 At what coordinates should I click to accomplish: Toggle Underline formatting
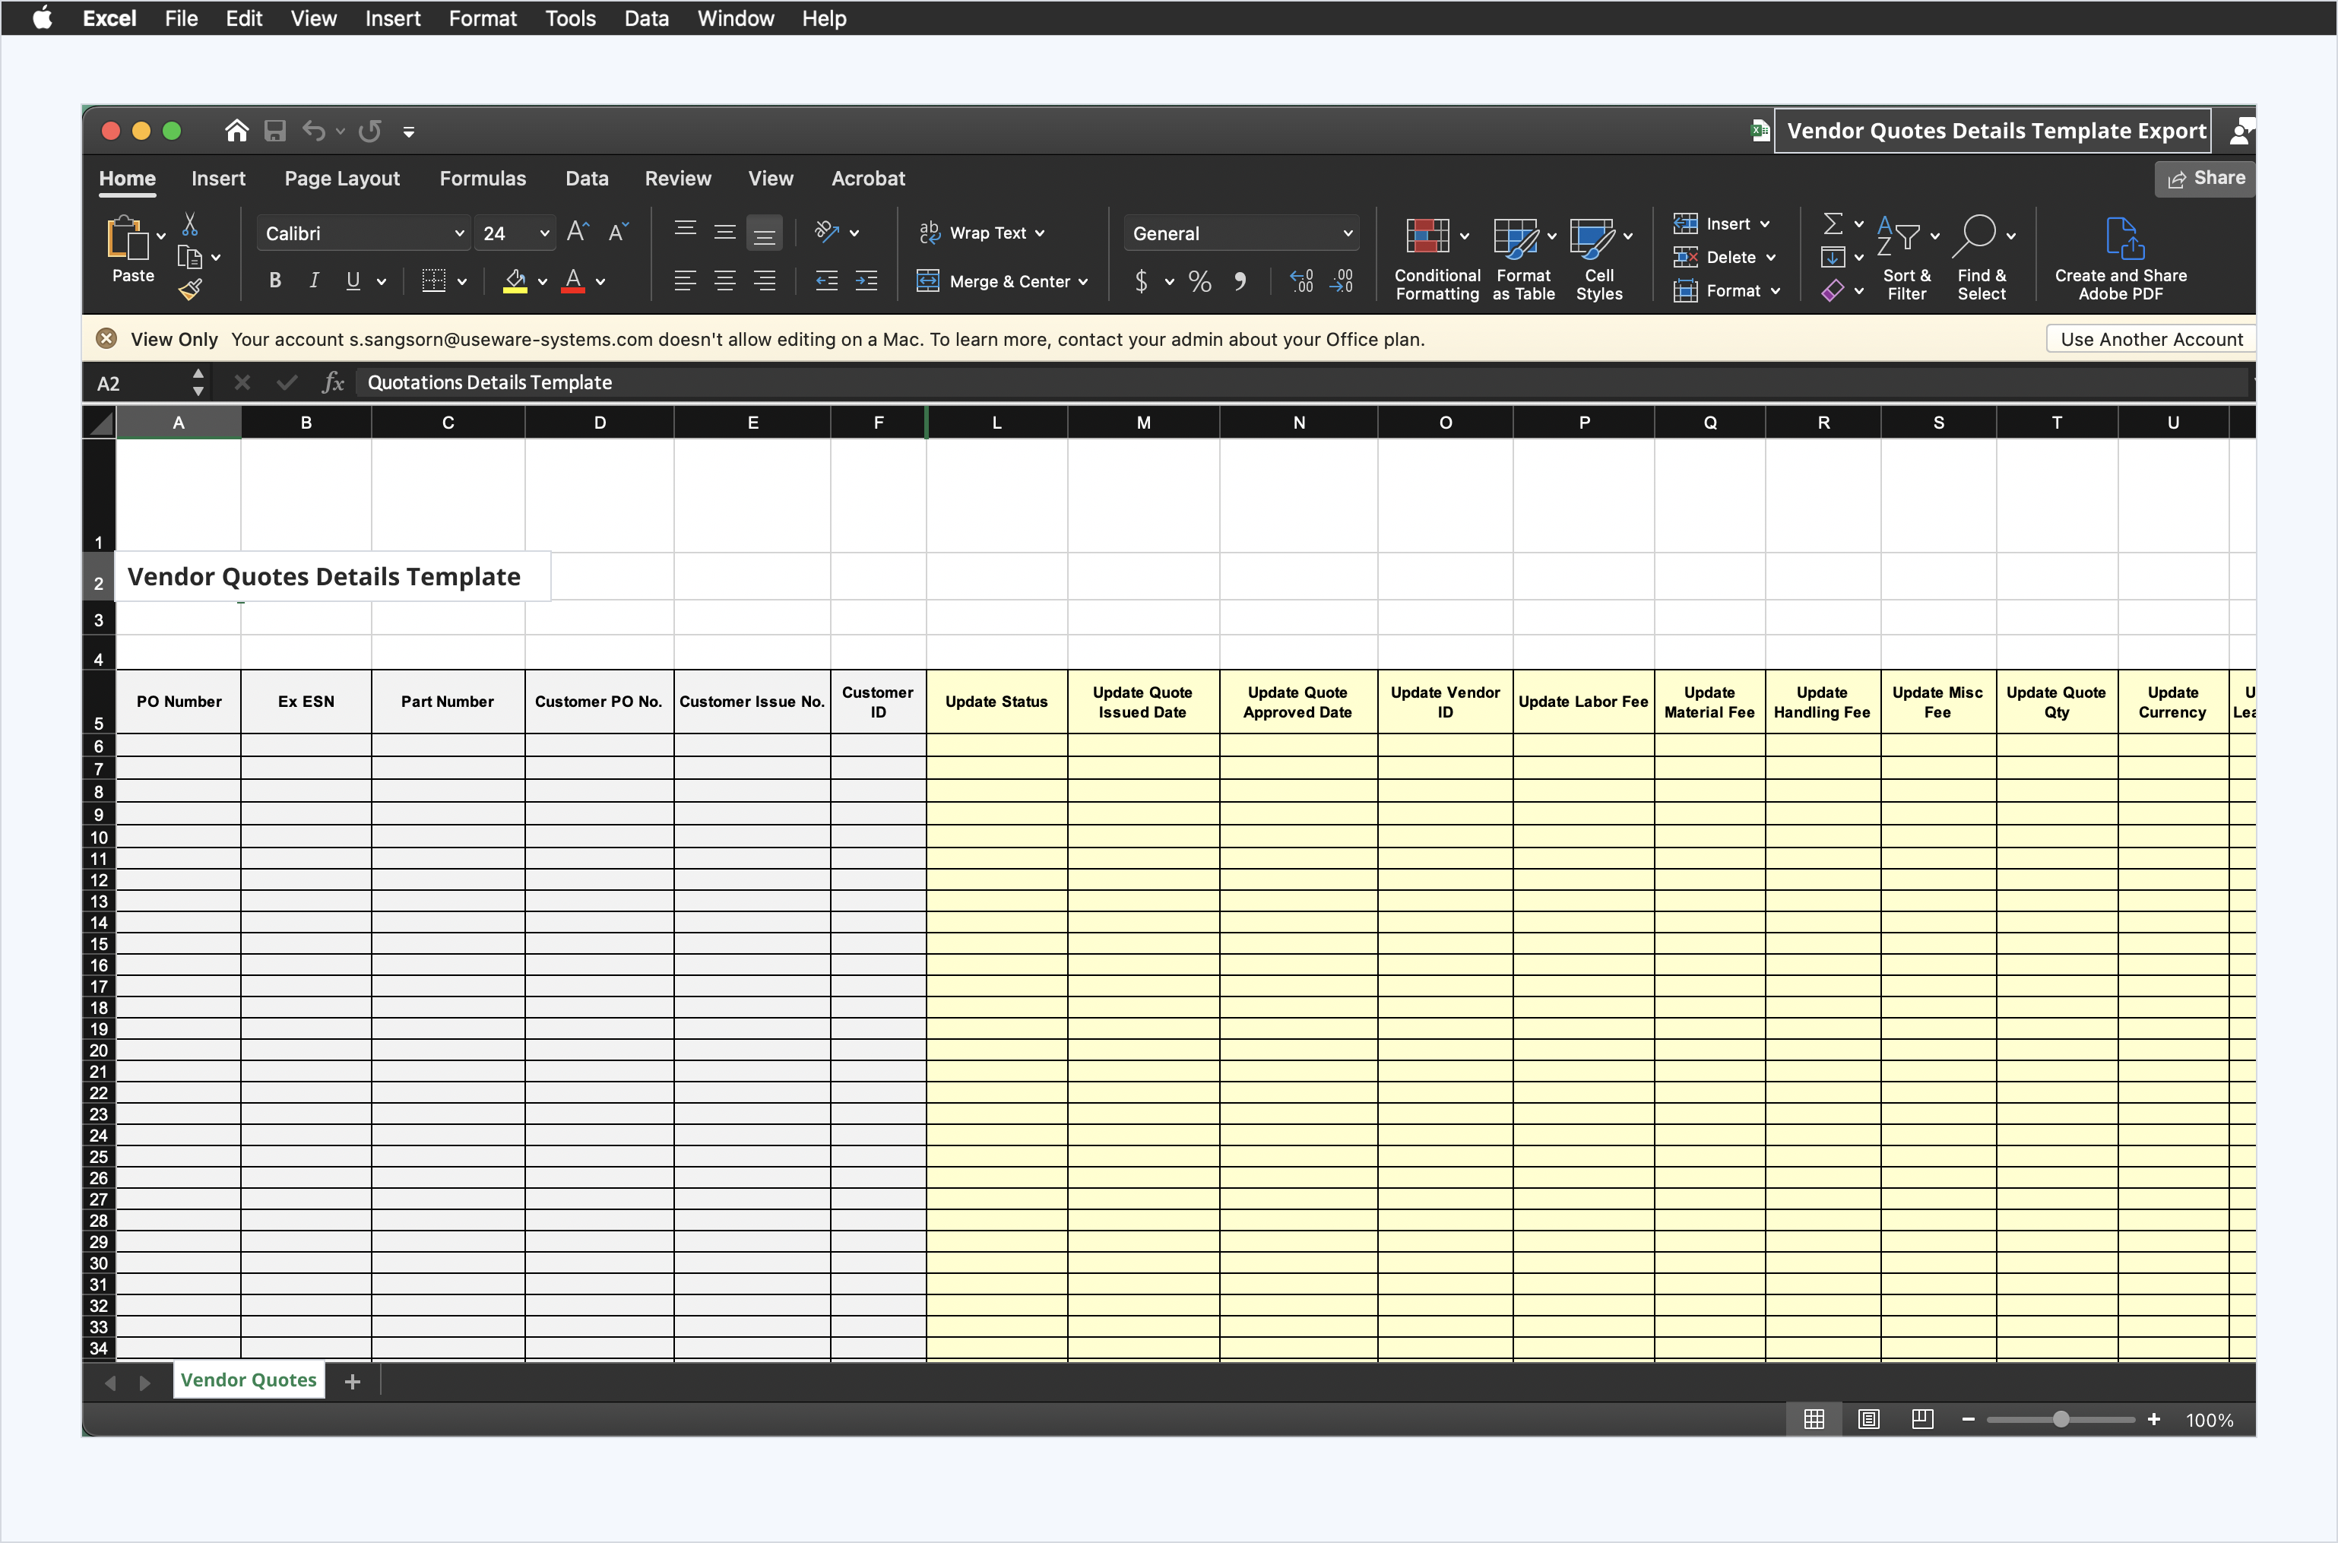coord(353,281)
